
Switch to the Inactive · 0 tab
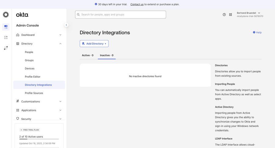coord(107,55)
